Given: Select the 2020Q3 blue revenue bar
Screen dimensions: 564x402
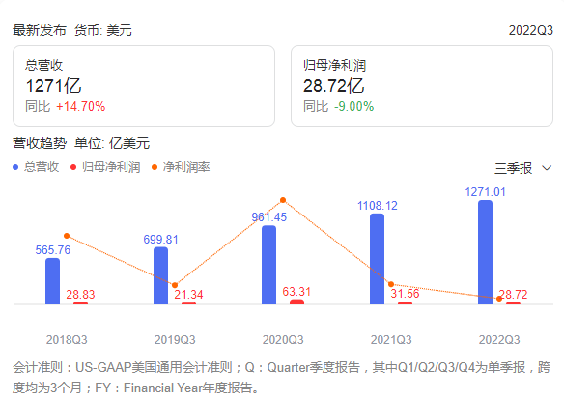Looking at the screenshot, I should pyautogui.click(x=269, y=265).
